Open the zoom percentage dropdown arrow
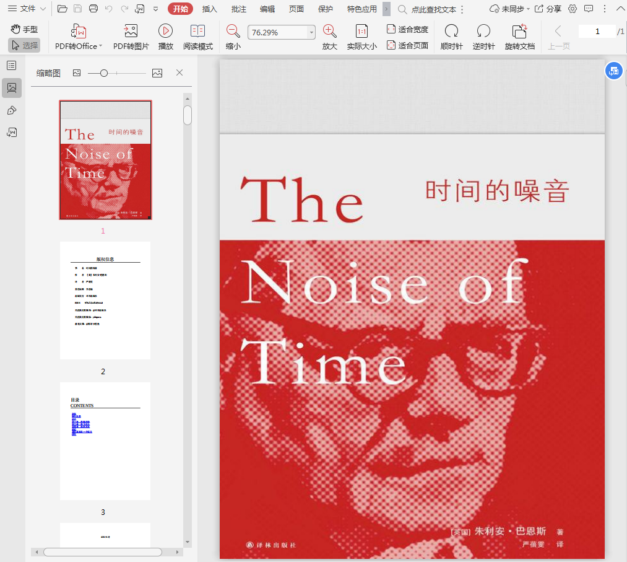Viewport: 627px width, 562px height. click(311, 32)
